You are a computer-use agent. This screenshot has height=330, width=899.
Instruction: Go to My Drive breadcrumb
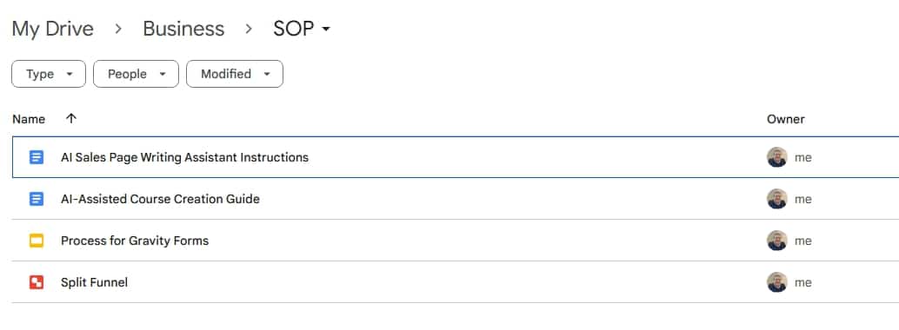(x=53, y=29)
